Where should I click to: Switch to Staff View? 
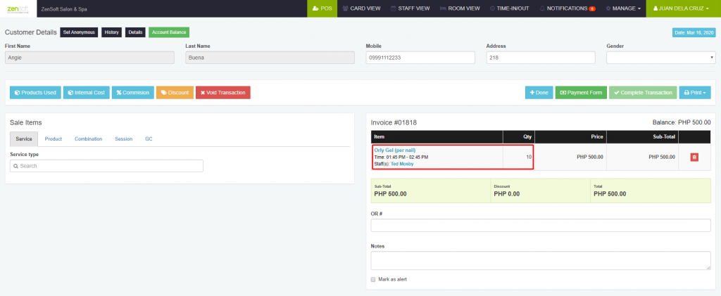410,8
